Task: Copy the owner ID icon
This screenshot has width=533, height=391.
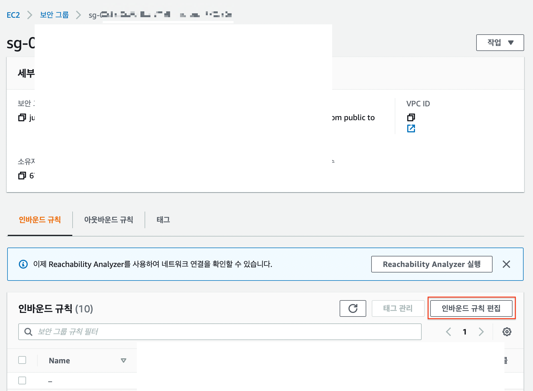Action: tap(22, 176)
